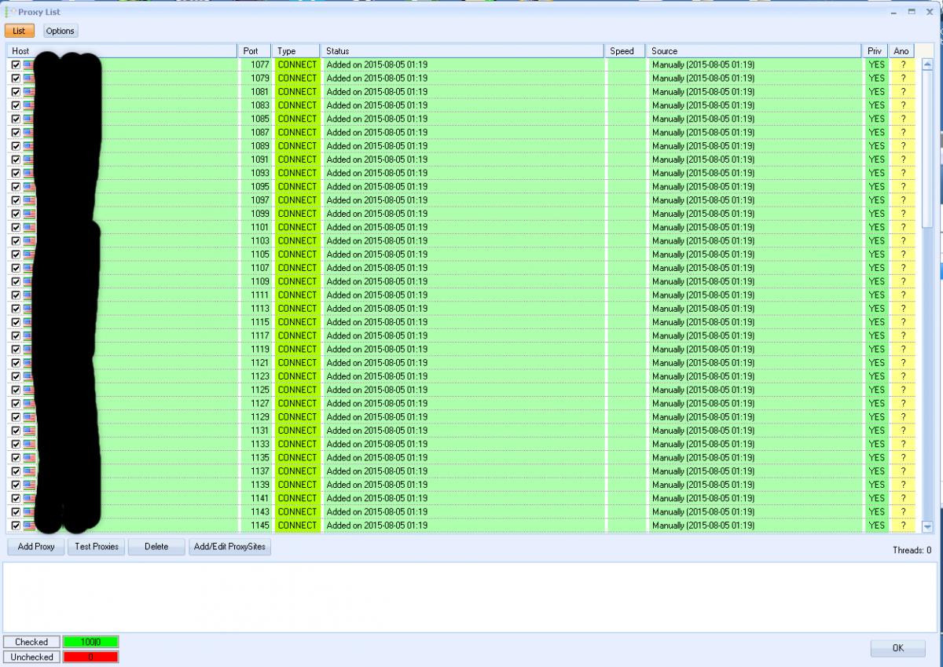Confirm with the OK button

coord(897,648)
